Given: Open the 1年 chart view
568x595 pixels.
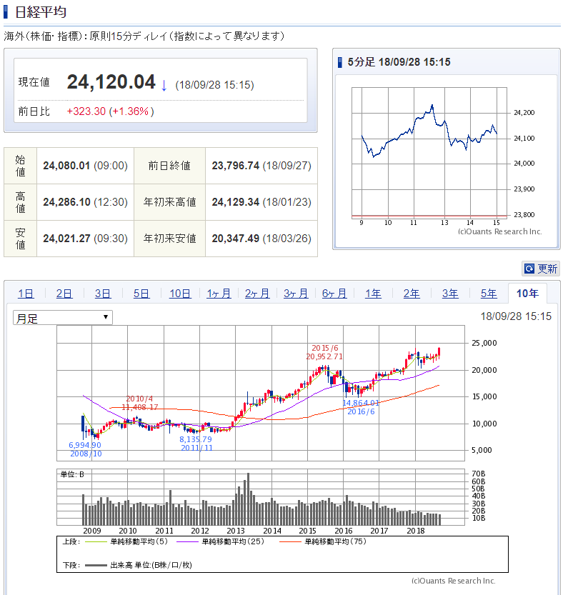Looking at the screenshot, I should 373,294.
